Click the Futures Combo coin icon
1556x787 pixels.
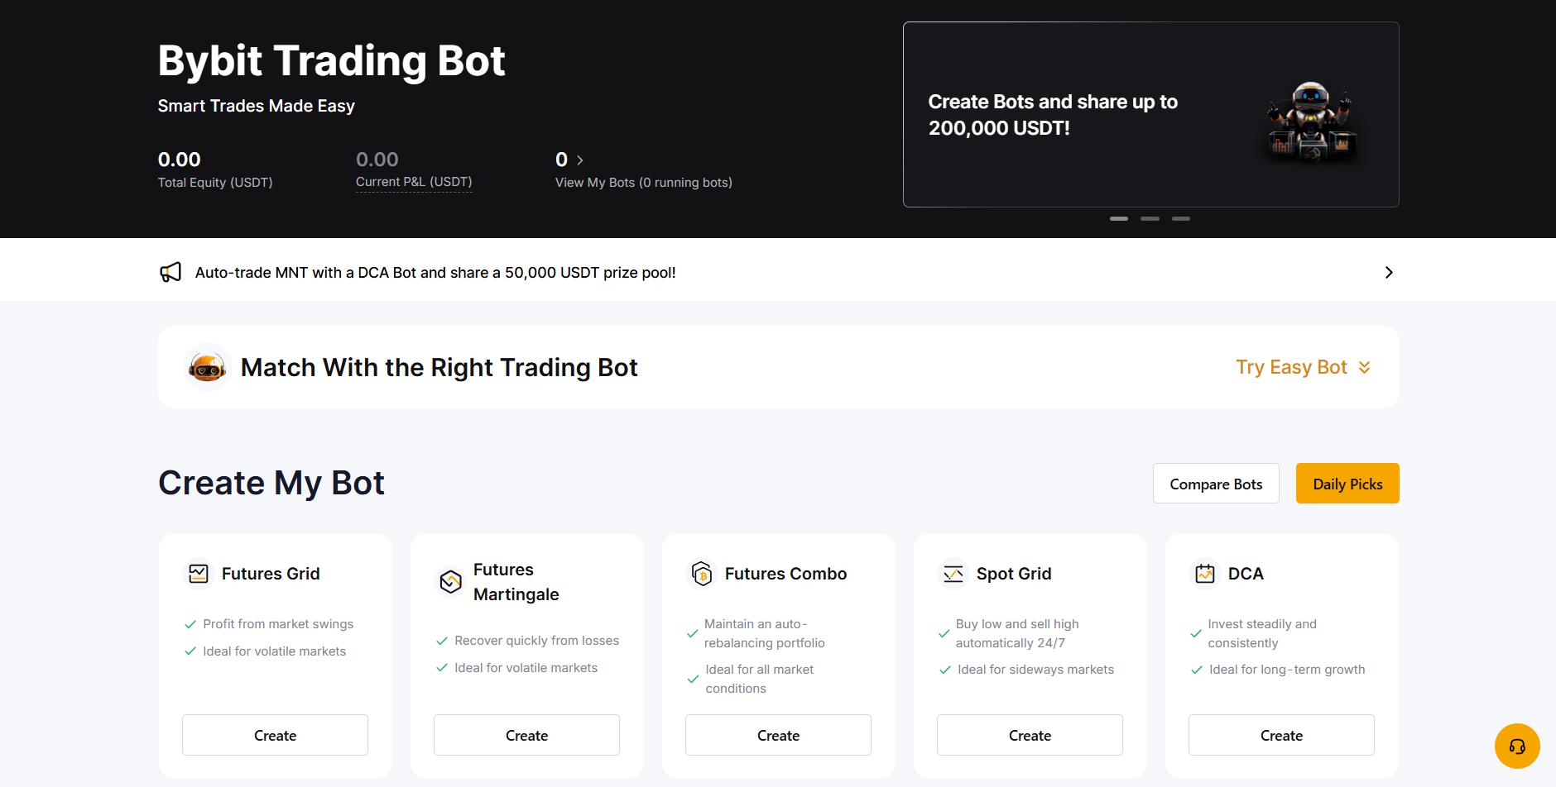click(x=702, y=573)
